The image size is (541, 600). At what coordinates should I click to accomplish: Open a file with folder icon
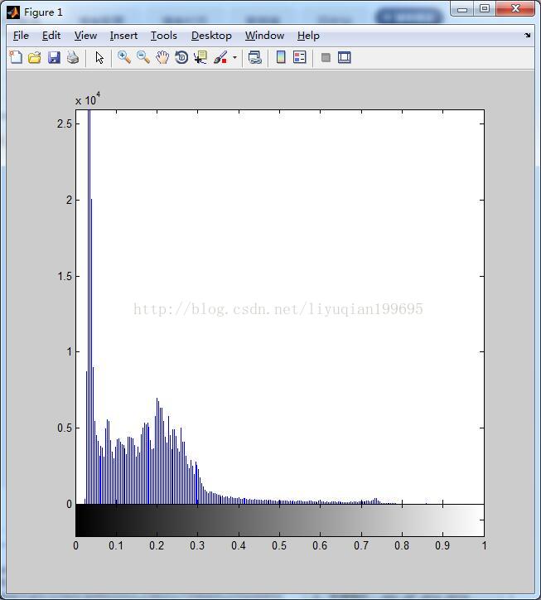point(35,57)
